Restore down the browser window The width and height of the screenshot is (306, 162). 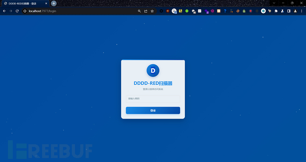click(x=292, y=3)
